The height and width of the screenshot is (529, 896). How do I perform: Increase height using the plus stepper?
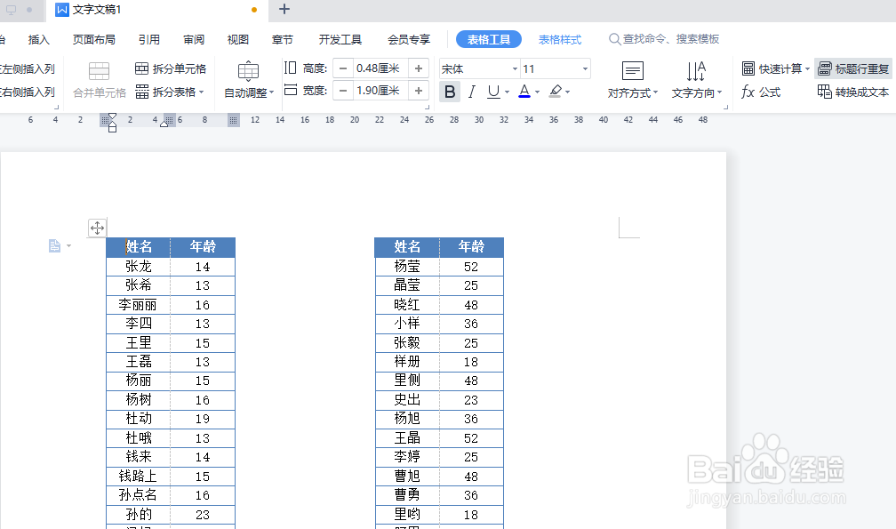pyautogui.click(x=418, y=67)
